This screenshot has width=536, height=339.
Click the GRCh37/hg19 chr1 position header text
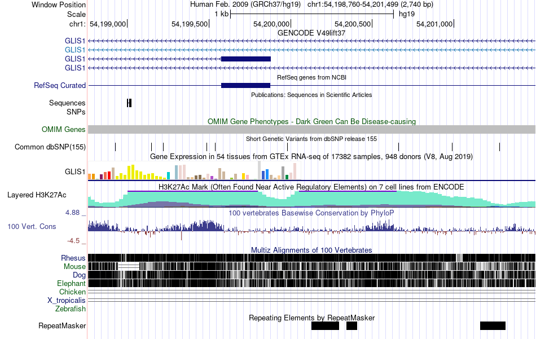pos(311,5)
